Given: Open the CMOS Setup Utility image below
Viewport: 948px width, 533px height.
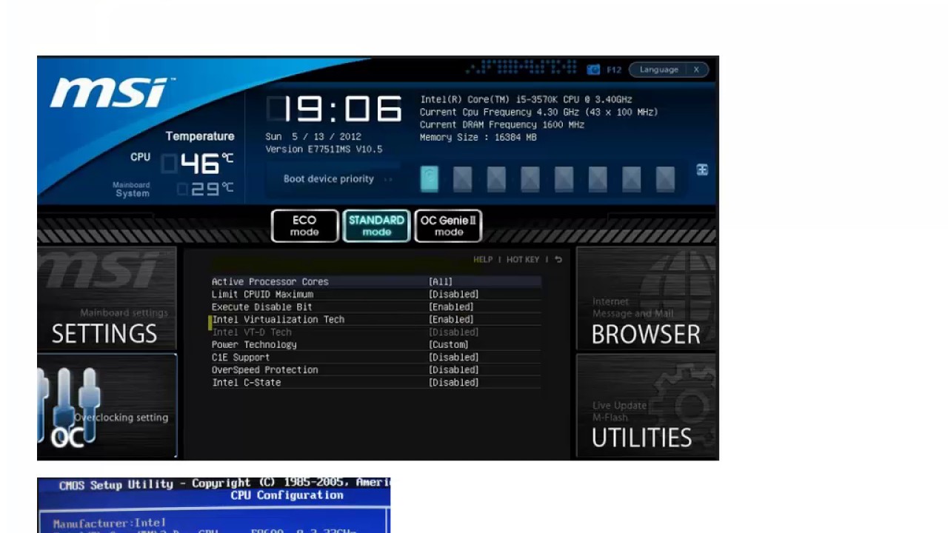Looking at the screenshot, I should coord(213,506).
